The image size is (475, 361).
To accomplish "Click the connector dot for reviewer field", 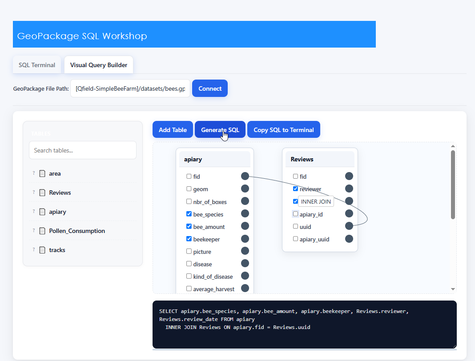I will [x=349, y=189].
